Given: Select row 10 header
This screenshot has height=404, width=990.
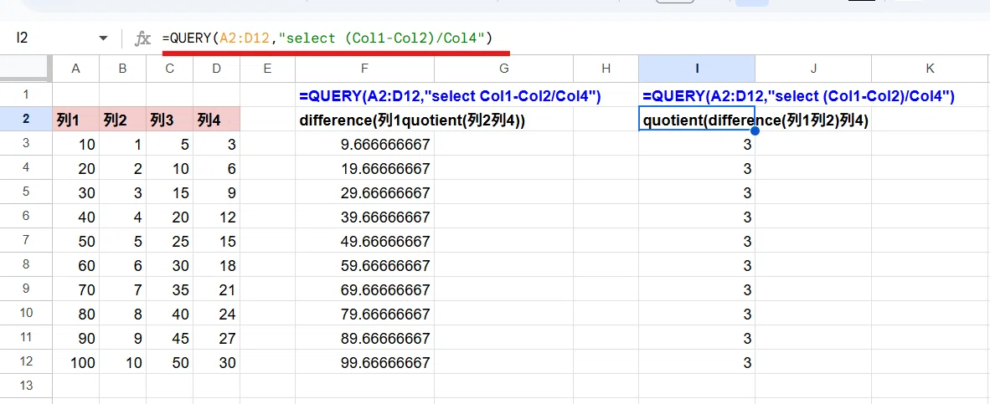Looking at the screenshot, I should [x=26, y=313].
